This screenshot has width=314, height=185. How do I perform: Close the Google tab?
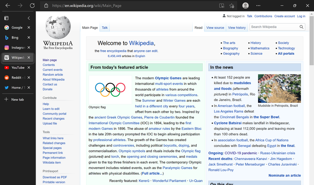(x=29, y=27)
